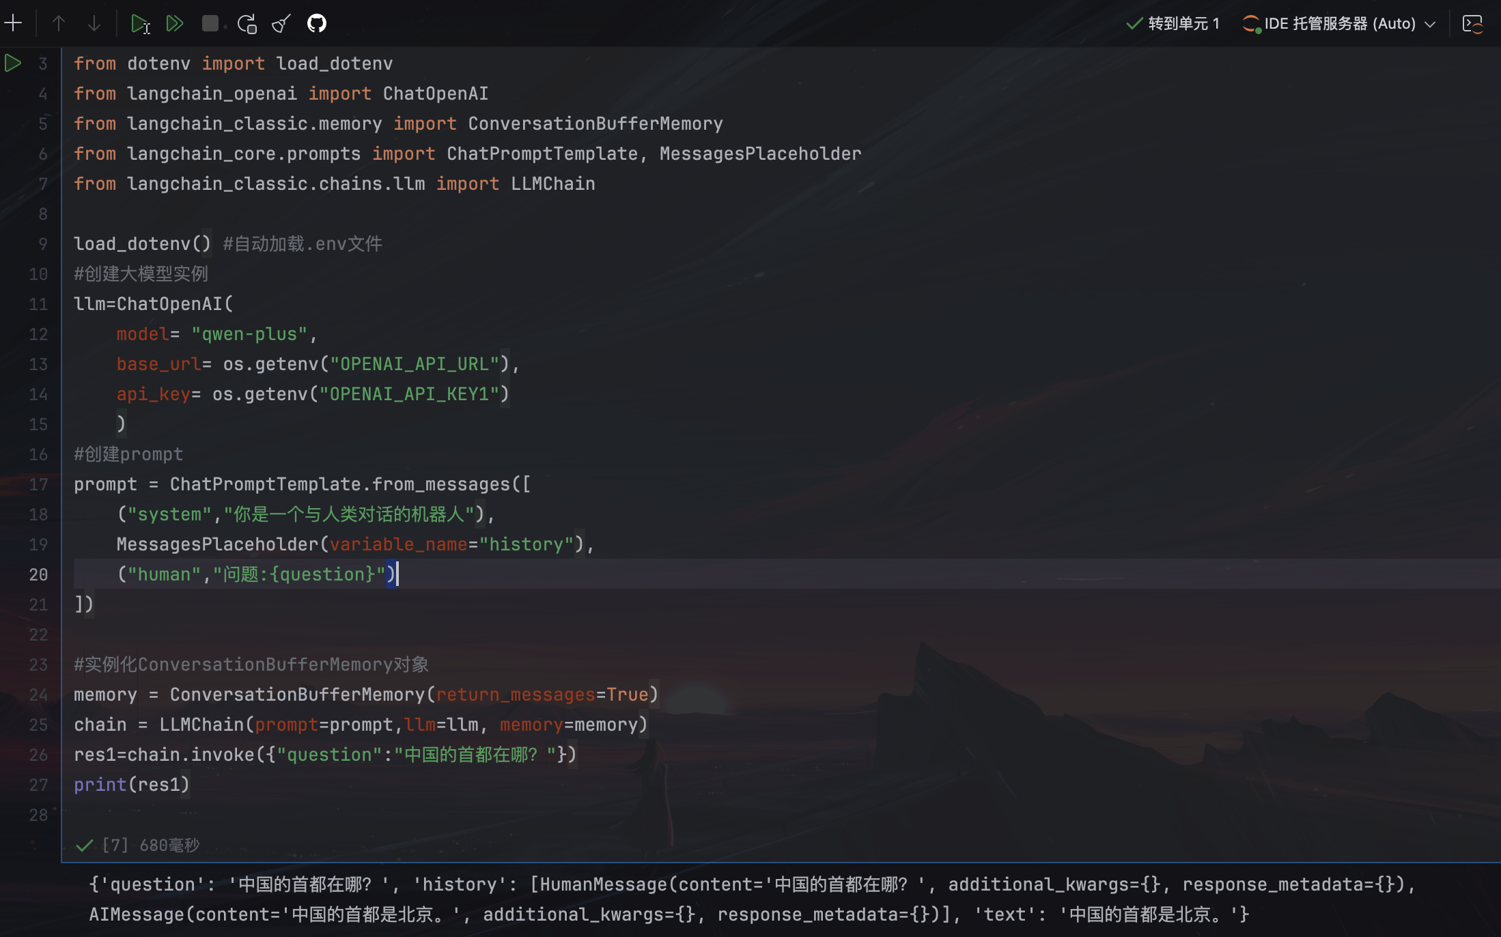This screenshot has height=937, width=1501.
Task: Expand server list via chevron arrow
Action: (x=1431, y=25)
